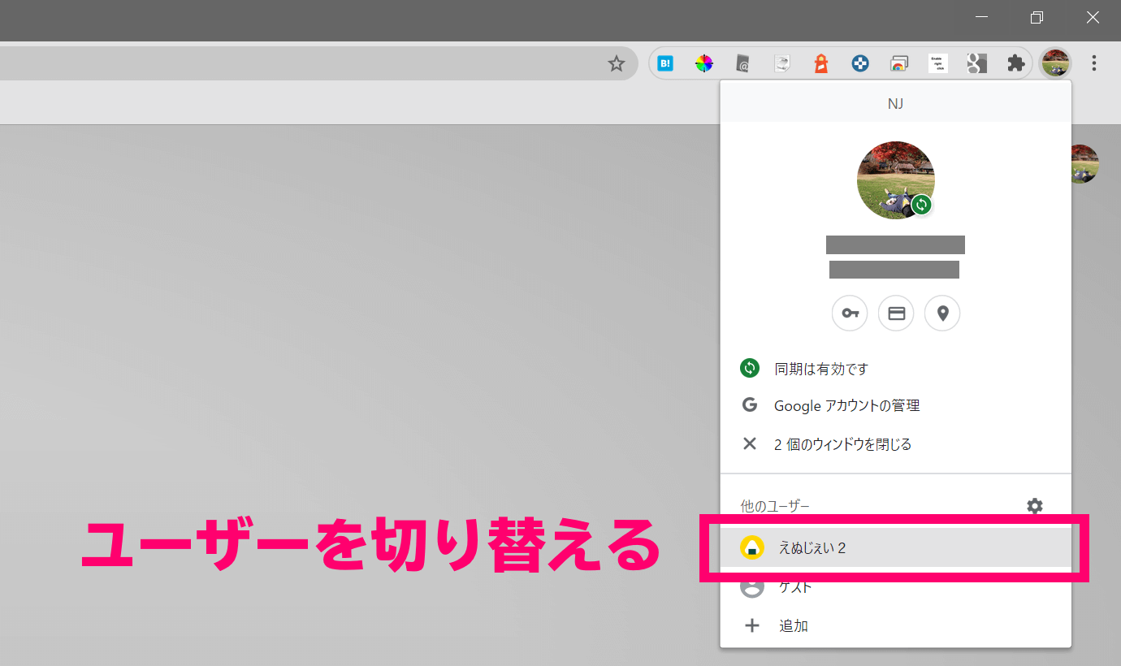Open payment methods card icon
Viewport: 1121px width, 666px height.
pos(896,313)
